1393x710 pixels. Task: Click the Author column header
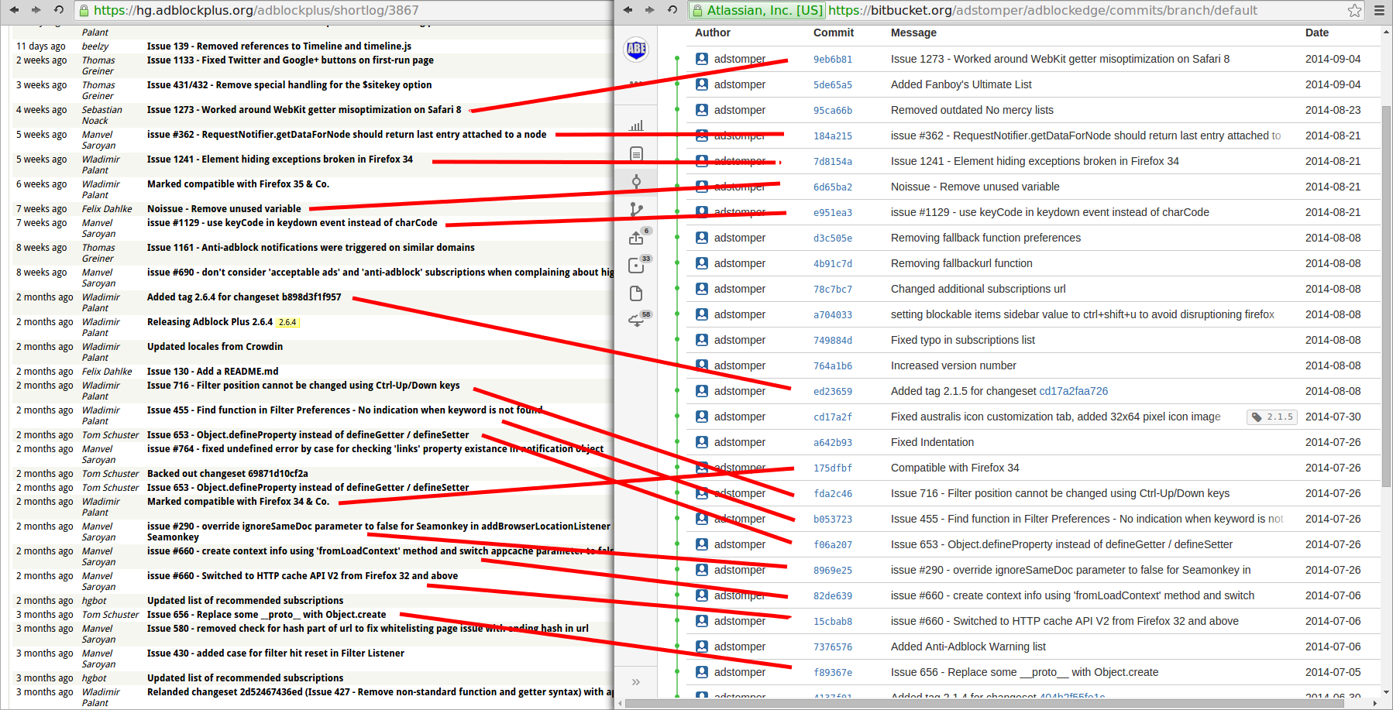(713, 33)
